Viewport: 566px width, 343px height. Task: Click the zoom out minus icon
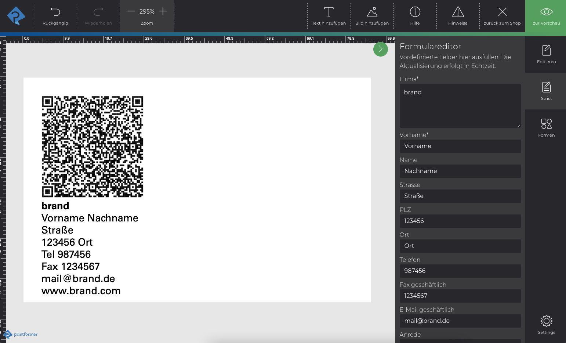click(131, 11)
